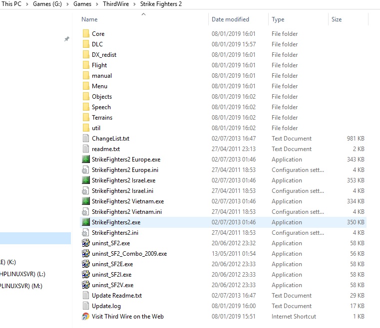Click the Update Readme.txt document icon
The image size is (380, 328).
click(86, 295)
